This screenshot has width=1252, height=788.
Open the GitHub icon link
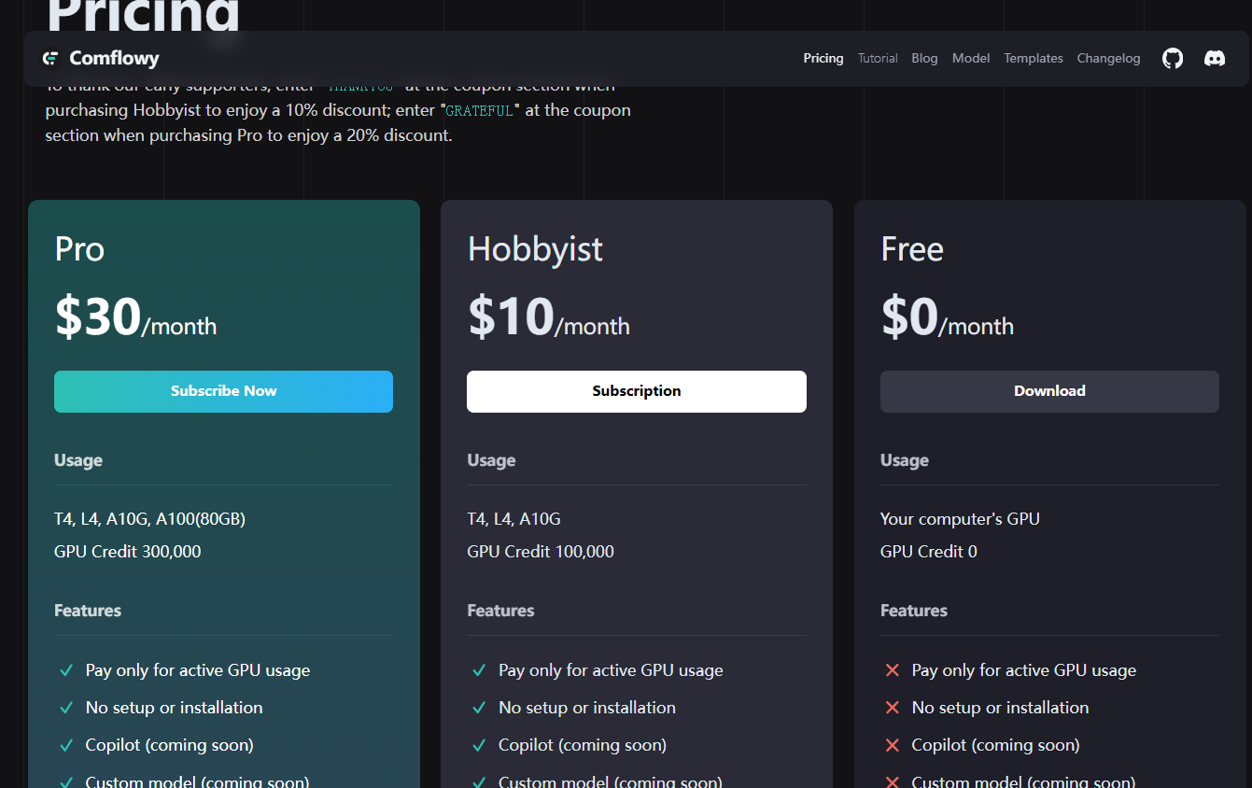tap(1173, 58)
